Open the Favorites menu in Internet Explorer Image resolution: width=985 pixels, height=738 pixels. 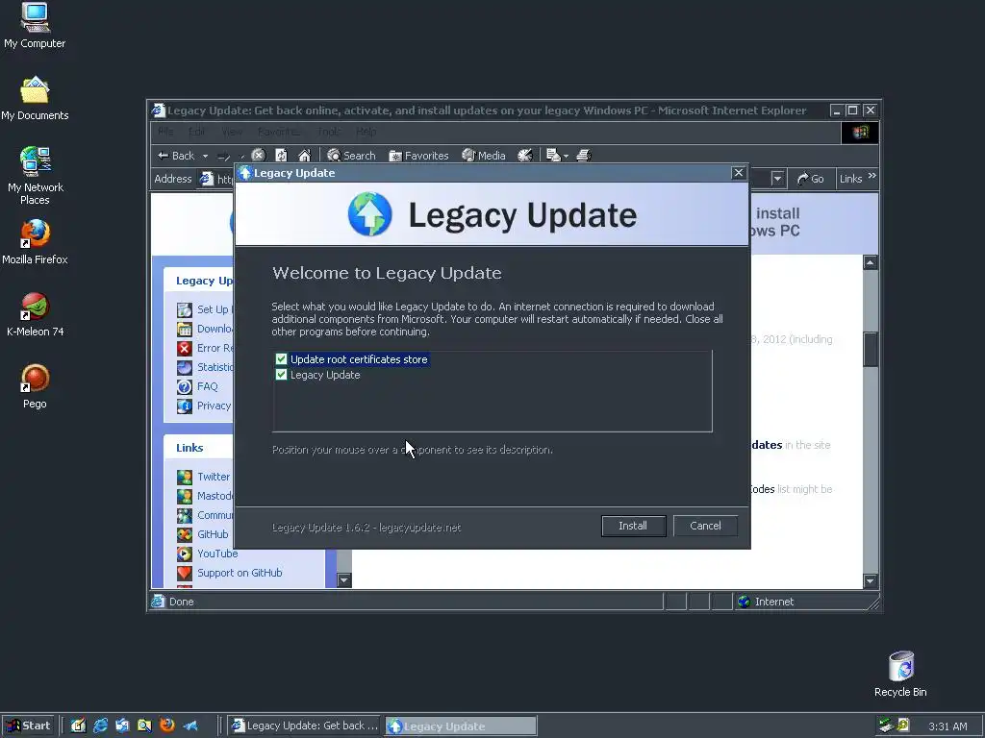click(x=279, y=132)
